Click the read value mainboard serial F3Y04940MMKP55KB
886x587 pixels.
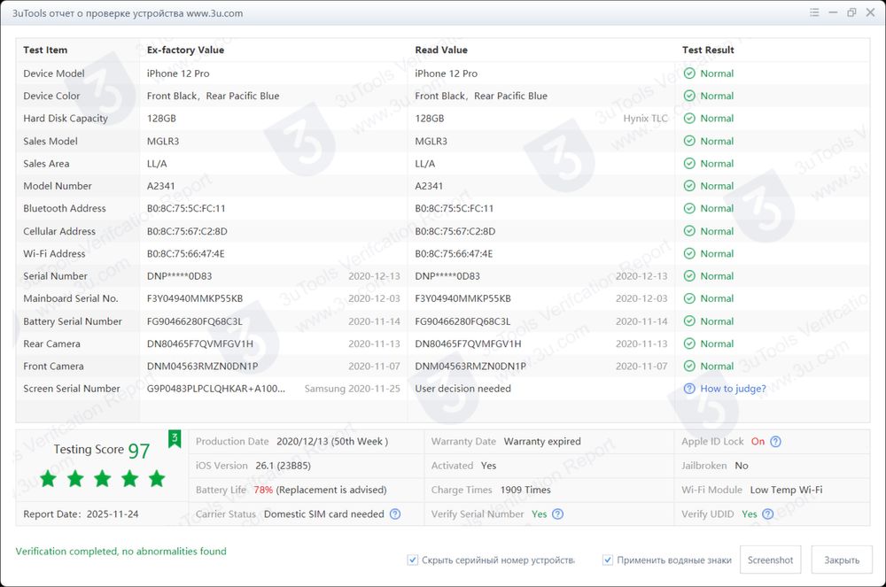pos(462,298)
